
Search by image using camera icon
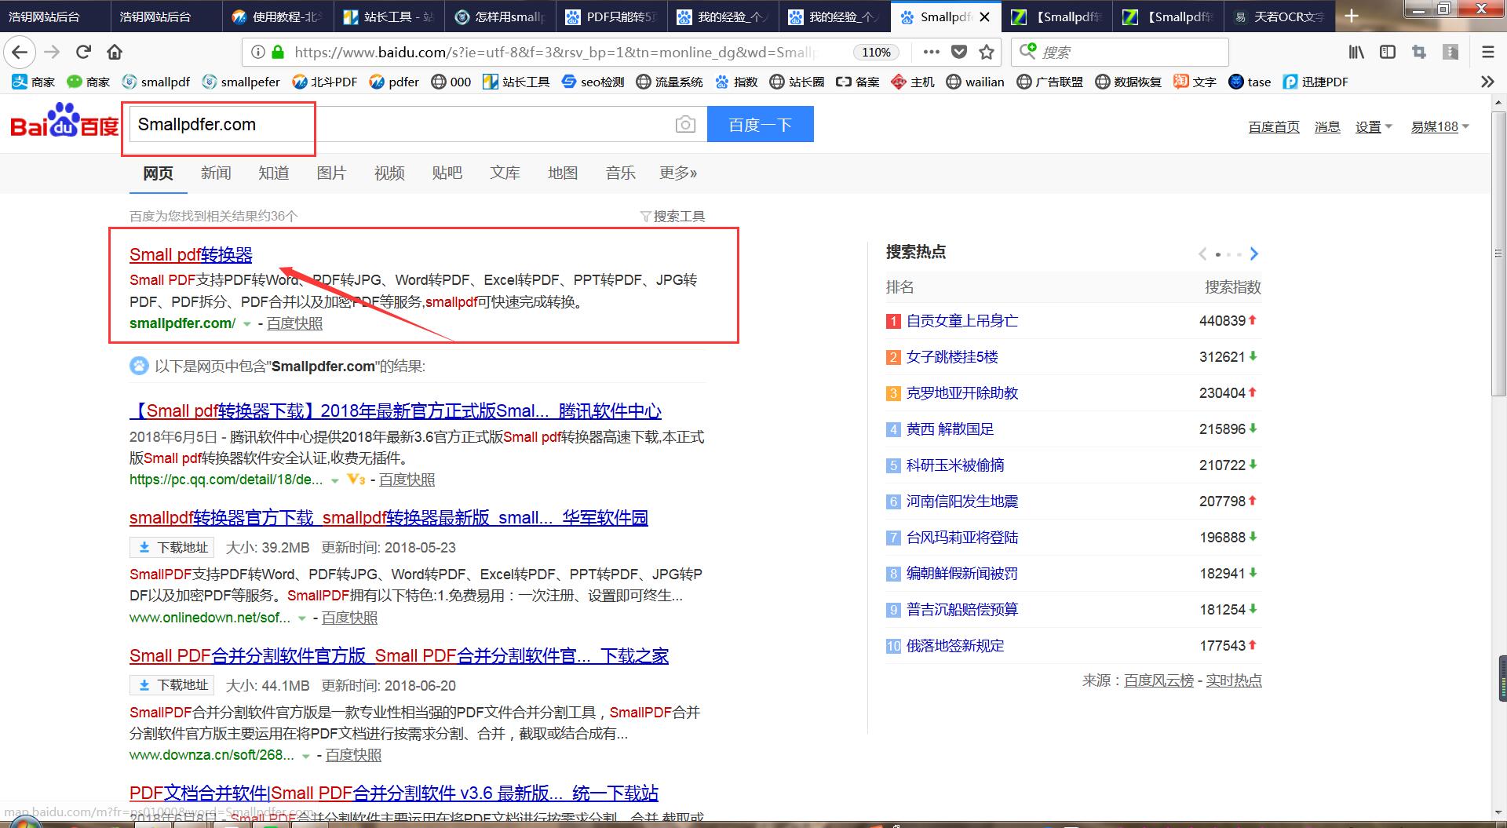coord(685,125)
